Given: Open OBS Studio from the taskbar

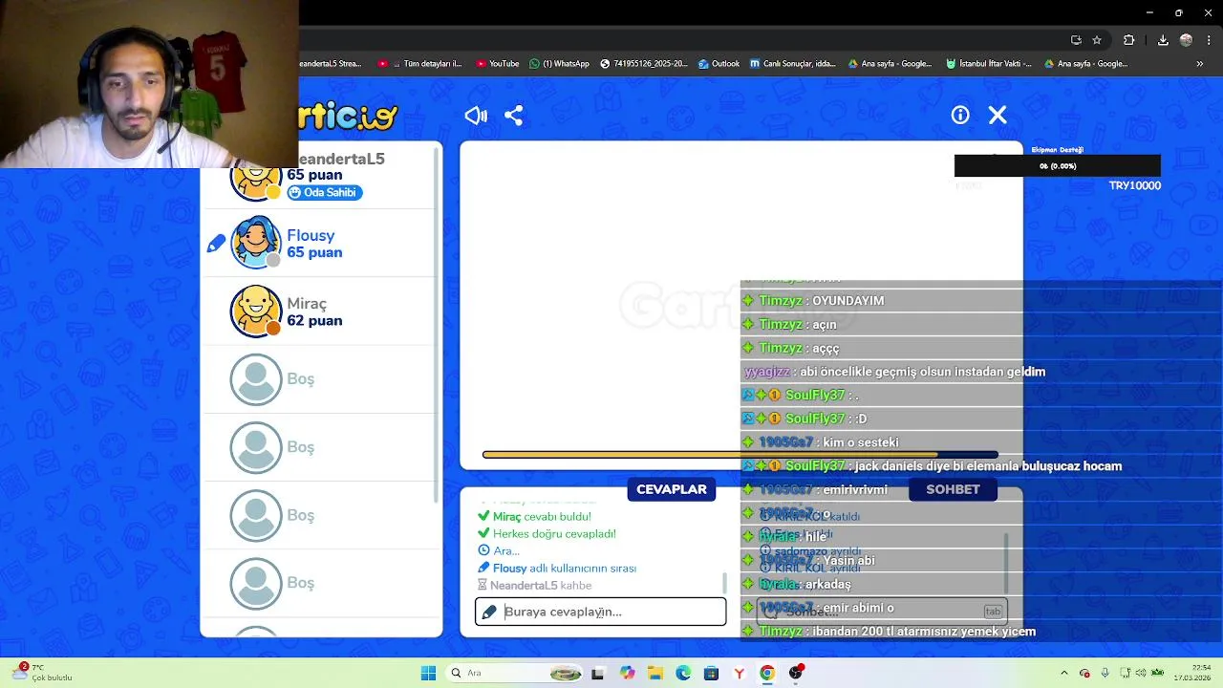Looking at the screenshot, I should (x=796, y=673).
